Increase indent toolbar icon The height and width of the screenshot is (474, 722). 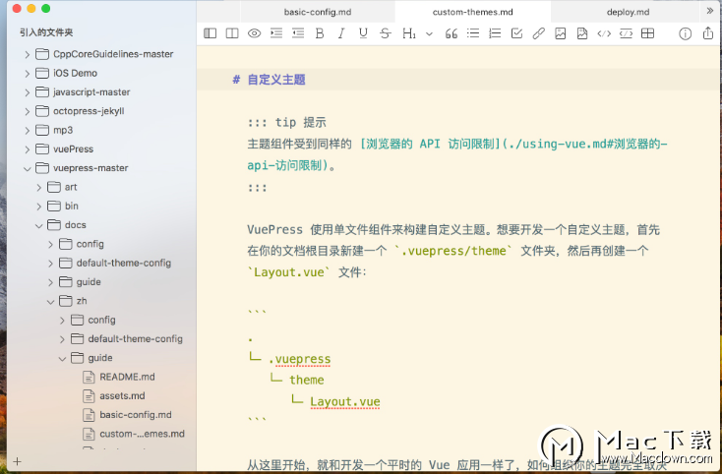(276, 33)
